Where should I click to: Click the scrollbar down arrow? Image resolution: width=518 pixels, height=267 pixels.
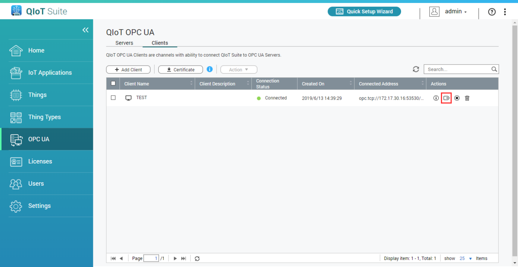tap(515, 263)
